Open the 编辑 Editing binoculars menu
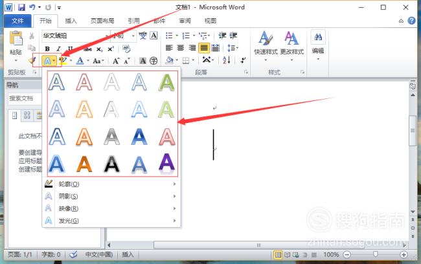Viewport: 421px width, 264px height. tap(318, 45)
